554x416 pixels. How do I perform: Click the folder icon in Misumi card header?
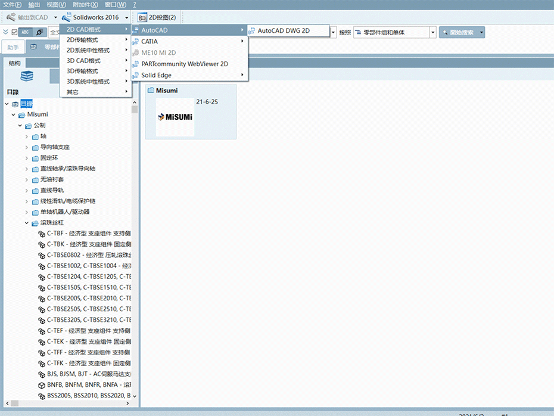151,91
